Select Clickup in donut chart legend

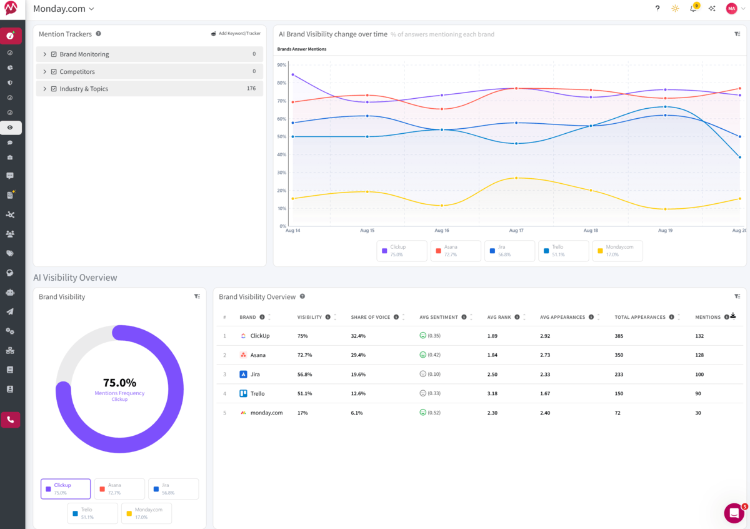point(66,489)
